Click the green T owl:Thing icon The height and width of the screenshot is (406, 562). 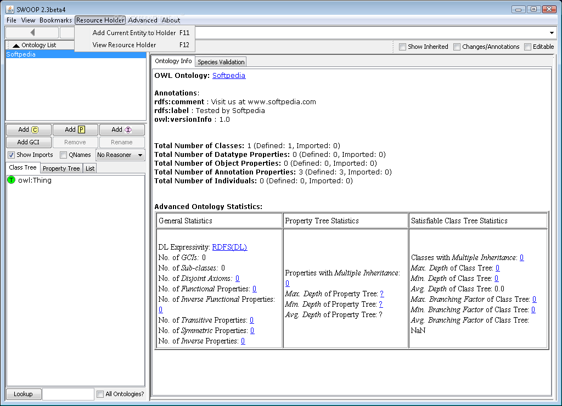(x=11, y=180)
